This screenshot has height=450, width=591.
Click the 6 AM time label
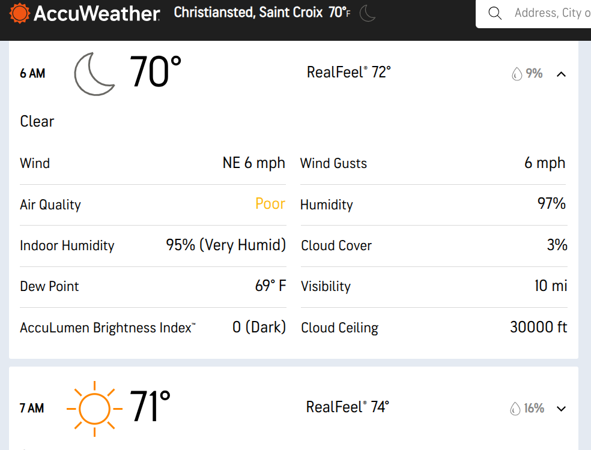(x=32, y=74)
